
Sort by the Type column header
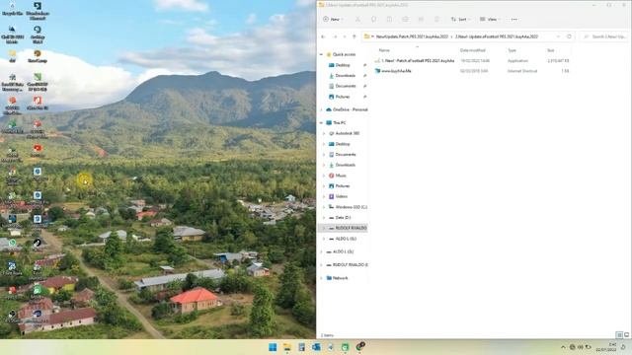(512, 50)
